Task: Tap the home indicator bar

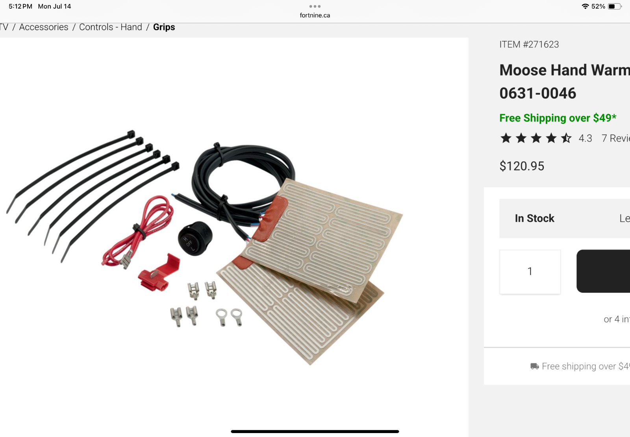Action: pyautogui.click(x=315, y=431)
